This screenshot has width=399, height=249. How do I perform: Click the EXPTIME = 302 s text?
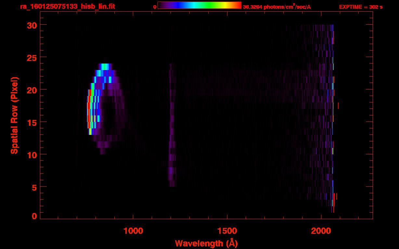coord(361,7)
